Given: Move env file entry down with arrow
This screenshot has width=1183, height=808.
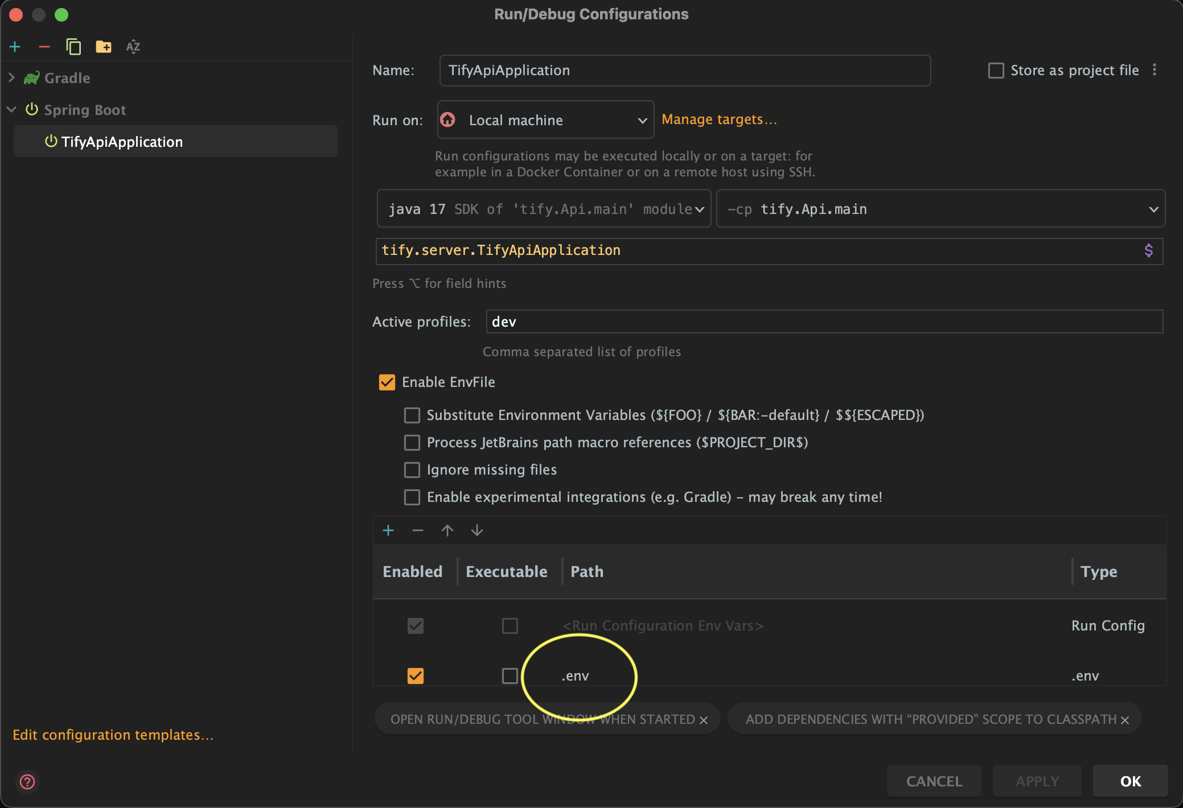Looking at the screenshot, I should pyautogui.click(x=477, y=530).
